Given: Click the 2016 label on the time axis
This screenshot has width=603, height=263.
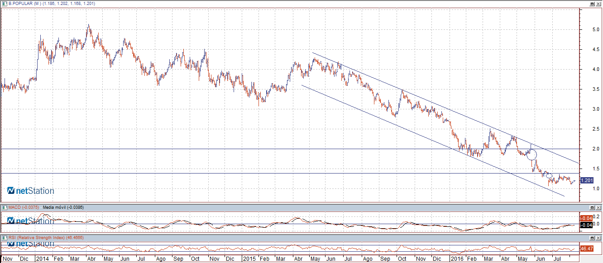Looking at the screenshot, I should click(x=456, y=259).
